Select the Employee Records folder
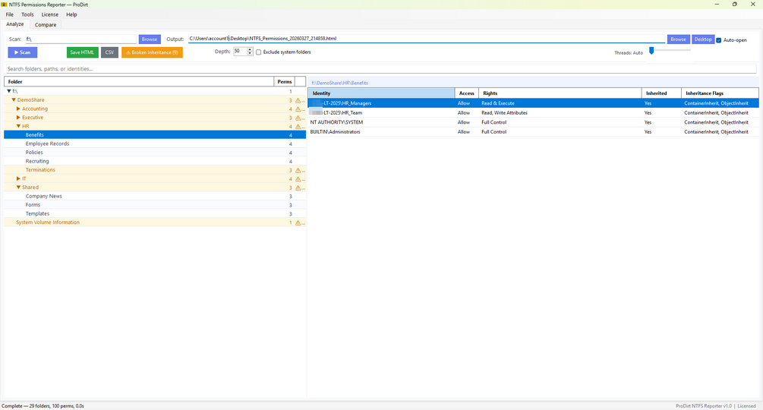This screenshot has height=410, width=763. click(x=155, y=143)
